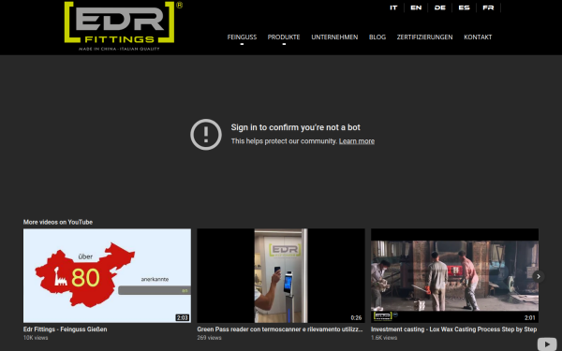Screen dimensions: 562x351
Task: Go to Unternehmen page
Action: point(334,37)
